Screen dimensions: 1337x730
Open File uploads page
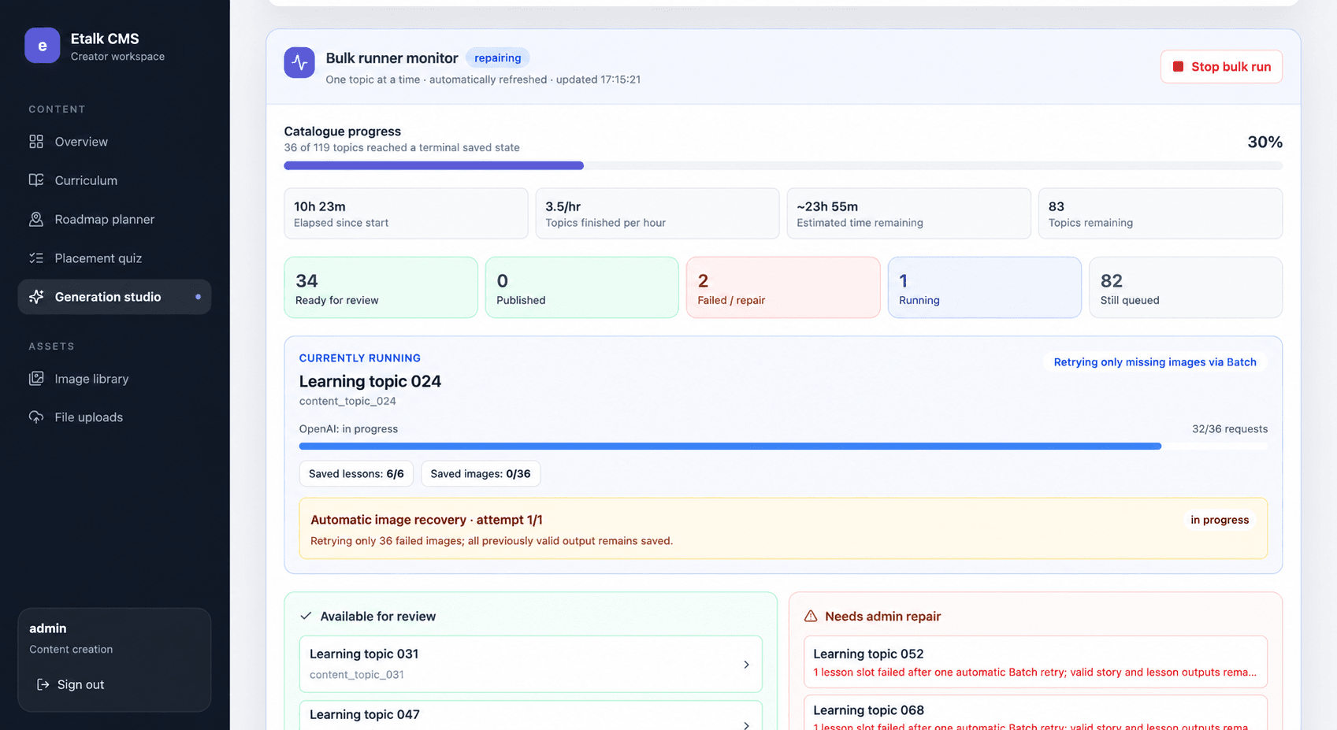pyautogui.click(x=114, y=417)
